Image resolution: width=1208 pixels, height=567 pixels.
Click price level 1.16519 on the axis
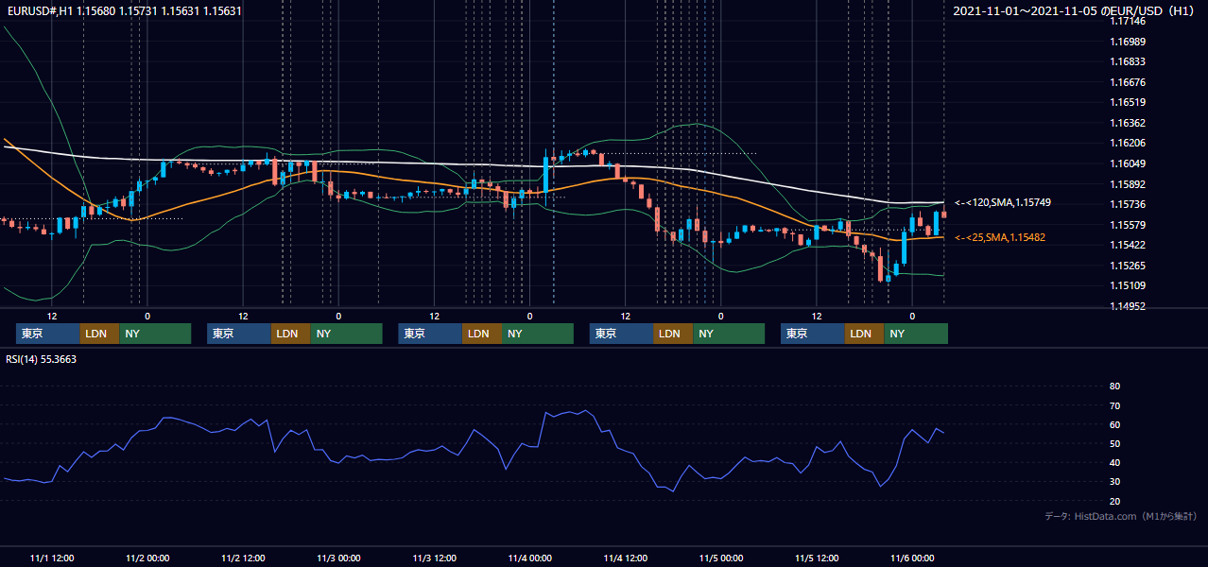click(1128, 102)
